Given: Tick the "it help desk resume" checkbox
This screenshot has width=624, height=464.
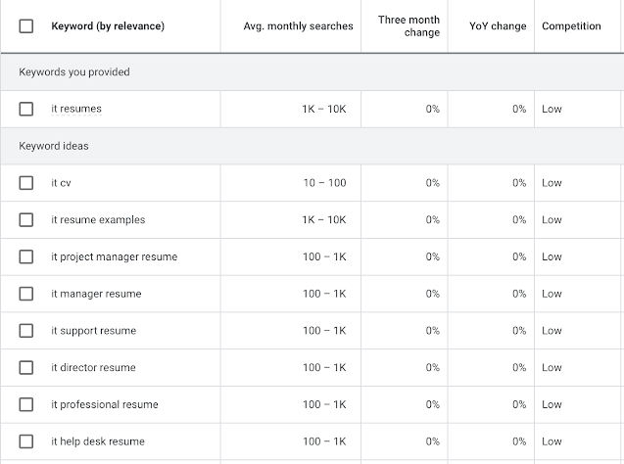Looking at the screenshot, I should 26,441.
